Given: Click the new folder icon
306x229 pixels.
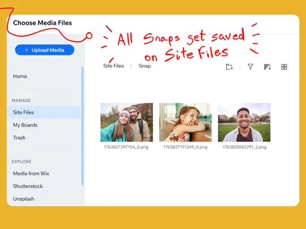Looking at the screenshot, I should coord(229,67).
